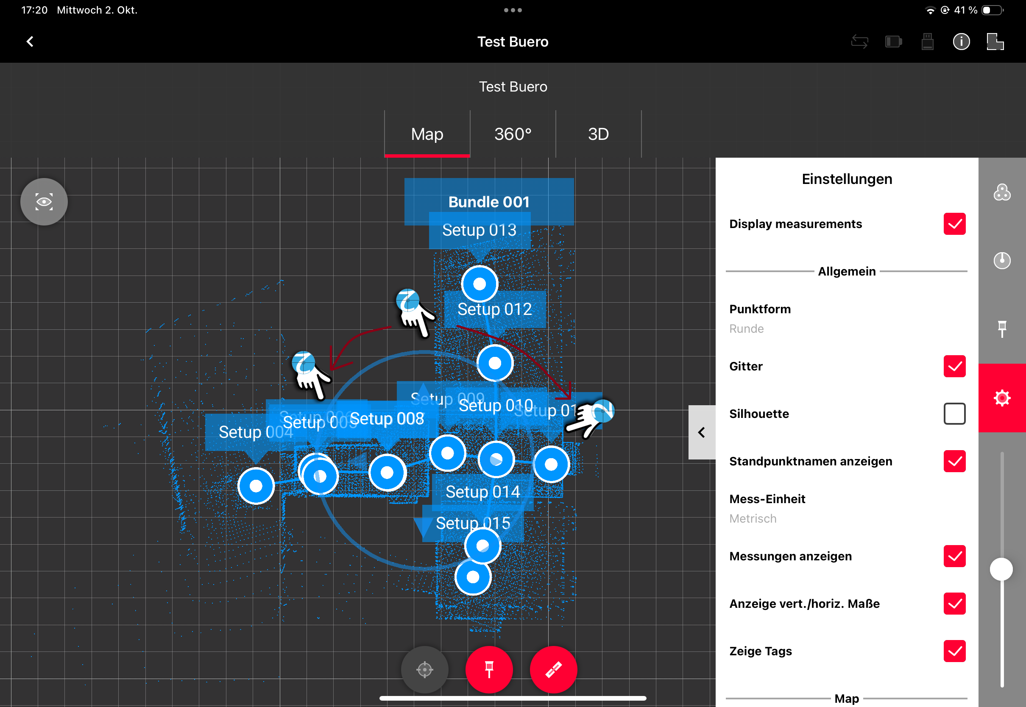Uncheck Display measurements checkbox
Screen dimensions: 1026x707
(954, 224)
